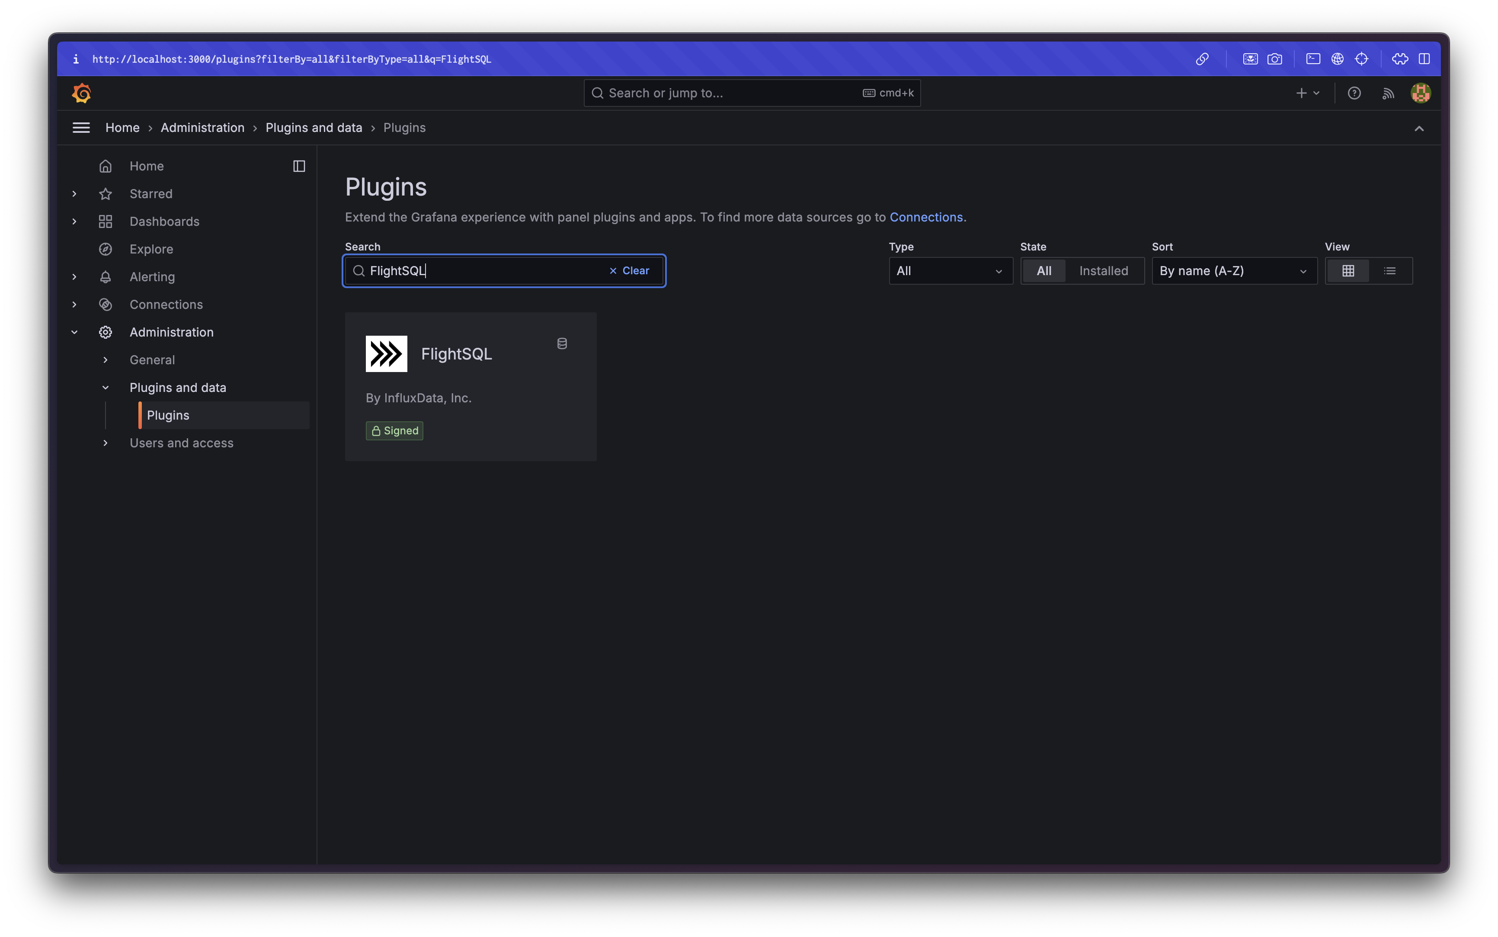Clear the plugin search text
The width and height of the screenshot is (1498, 937).
(x=630, y=271)
